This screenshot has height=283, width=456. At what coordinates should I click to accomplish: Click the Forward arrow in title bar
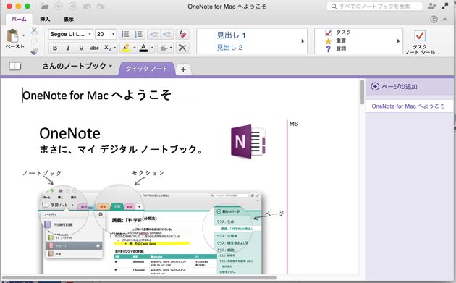click(72, 6)
